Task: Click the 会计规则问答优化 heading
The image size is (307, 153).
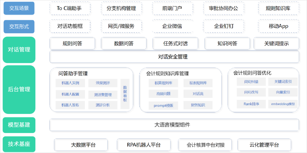Action: [252, 73]
